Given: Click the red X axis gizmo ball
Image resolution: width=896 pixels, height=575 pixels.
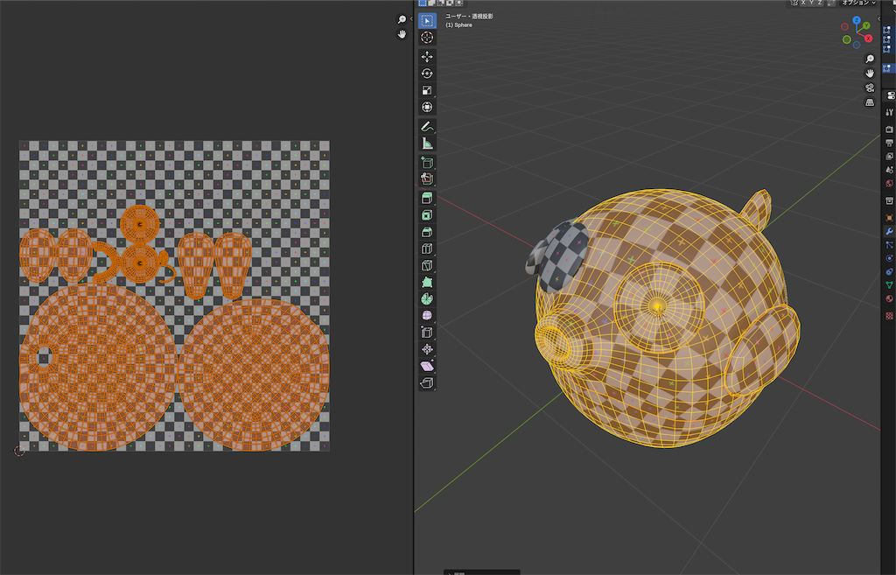Looking at the screenshot, I should click(868, 39).
